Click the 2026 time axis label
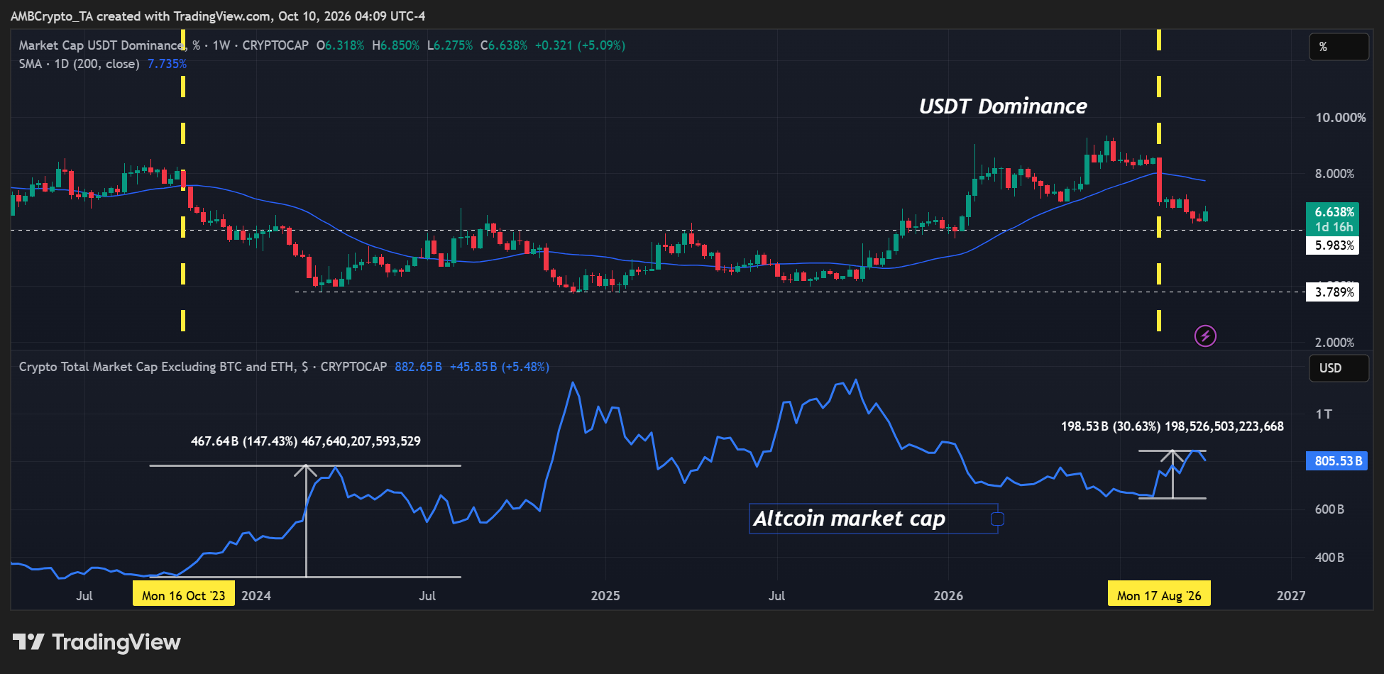1384x674 pixels. [x=948, y=595]
